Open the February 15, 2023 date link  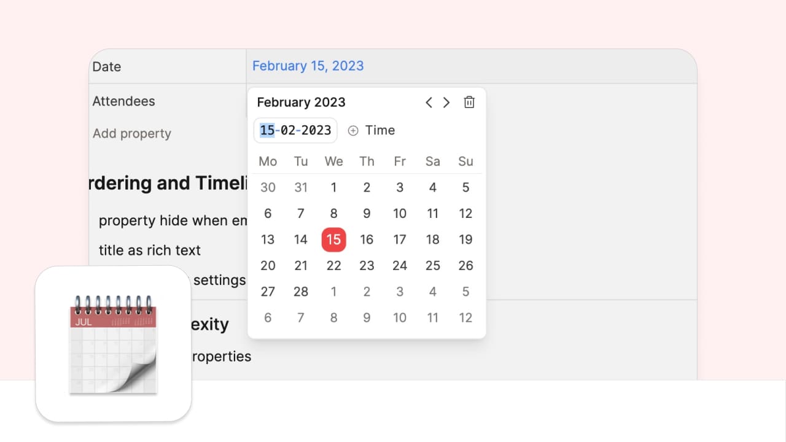[x=308, y=66]
